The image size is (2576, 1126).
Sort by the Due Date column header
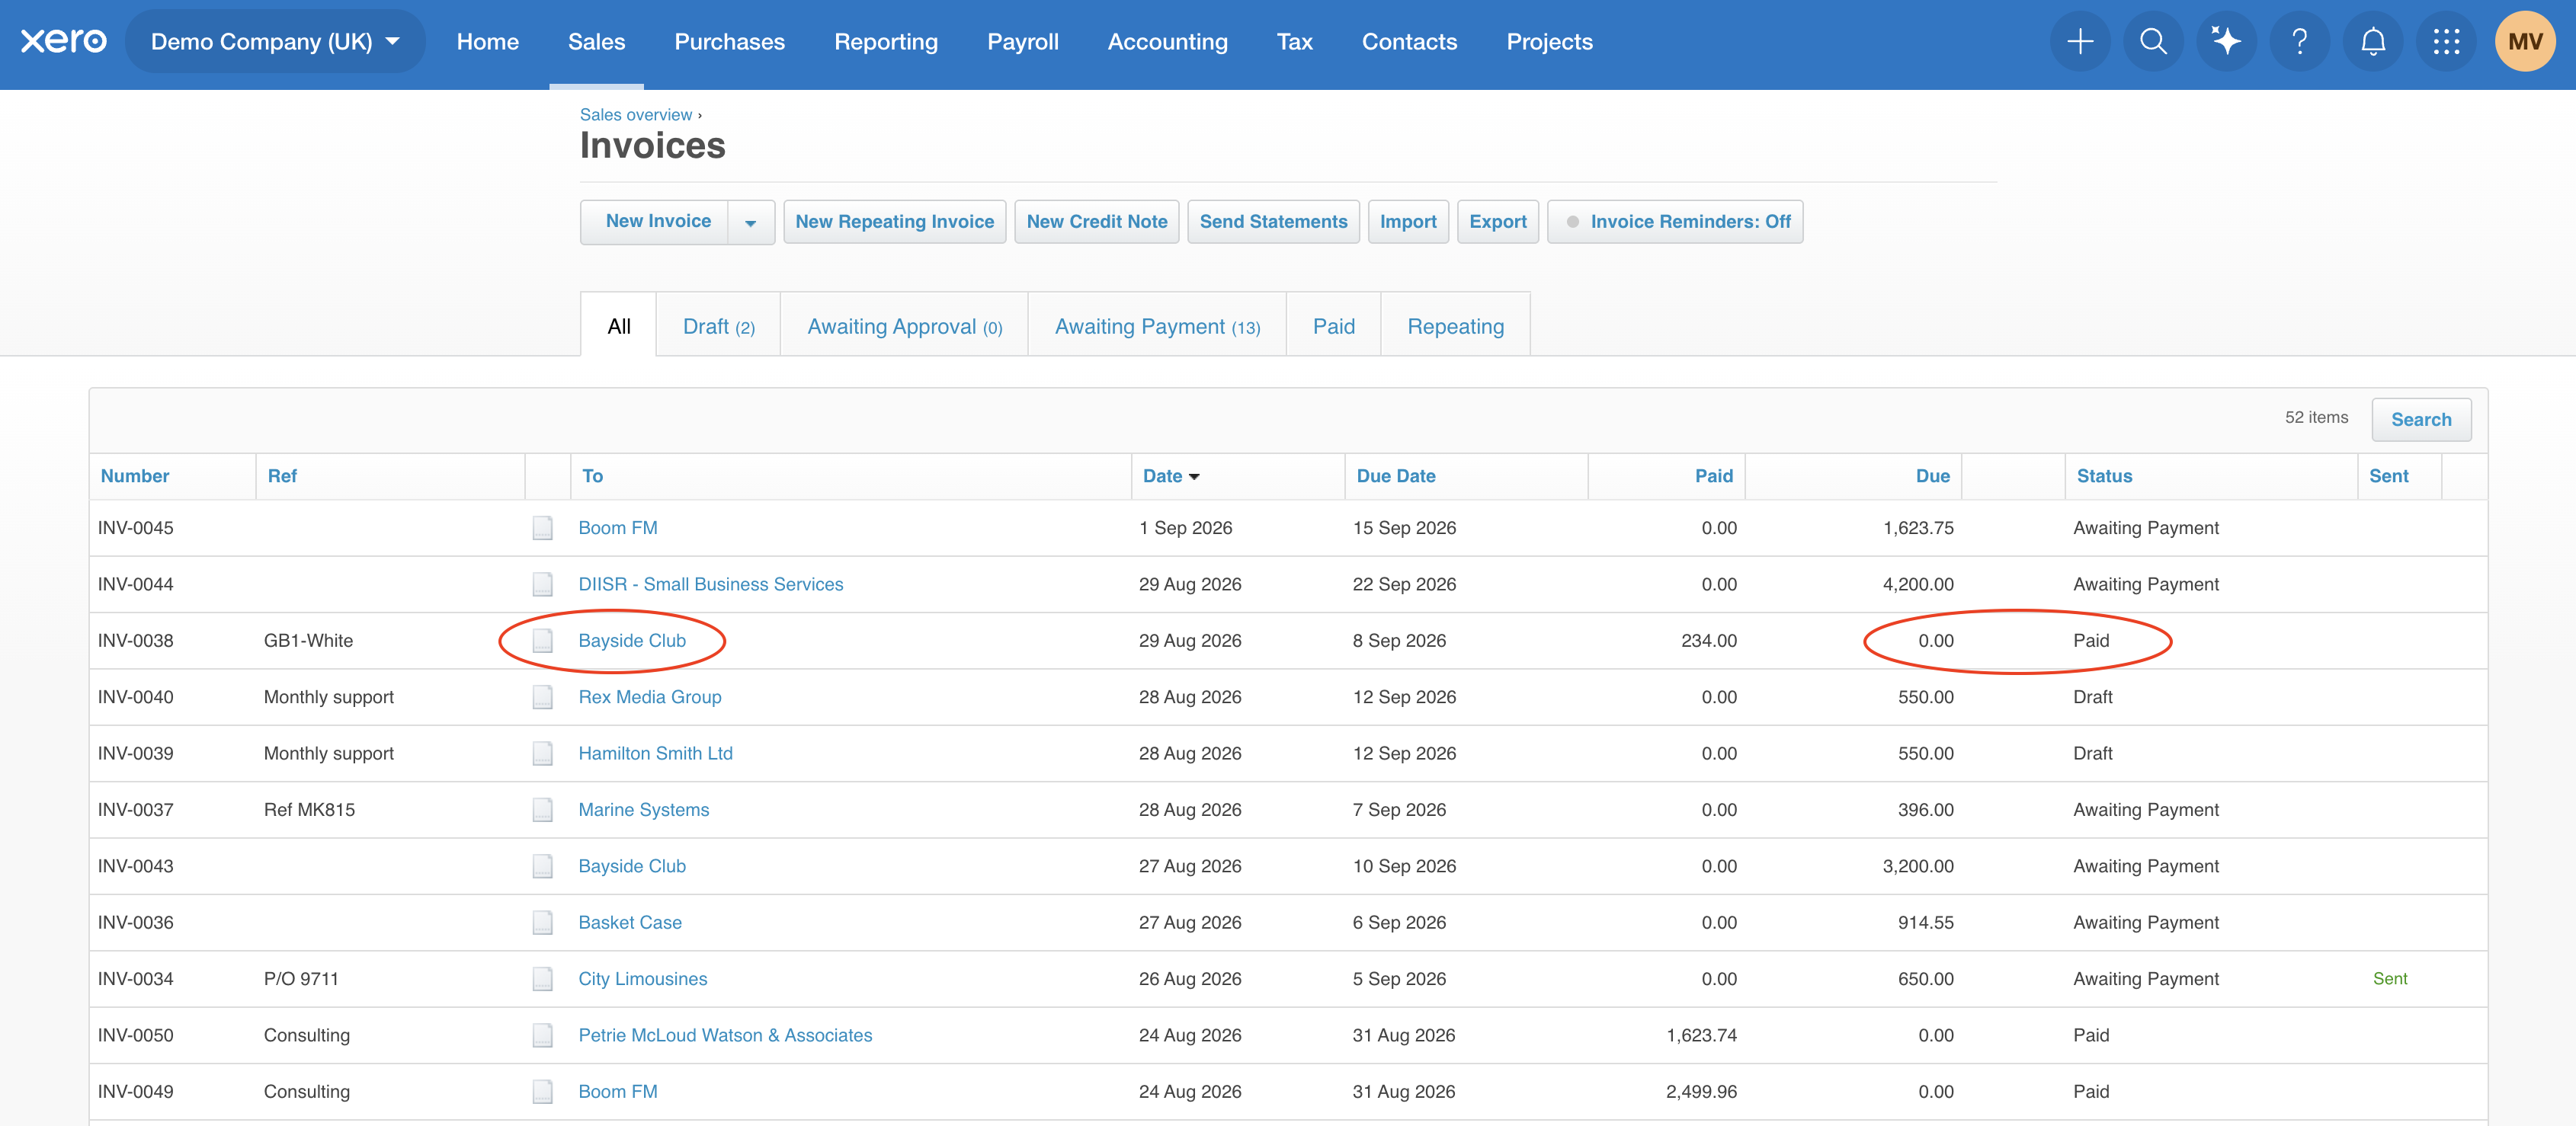pyautogui.click(x=1396, y=476)
